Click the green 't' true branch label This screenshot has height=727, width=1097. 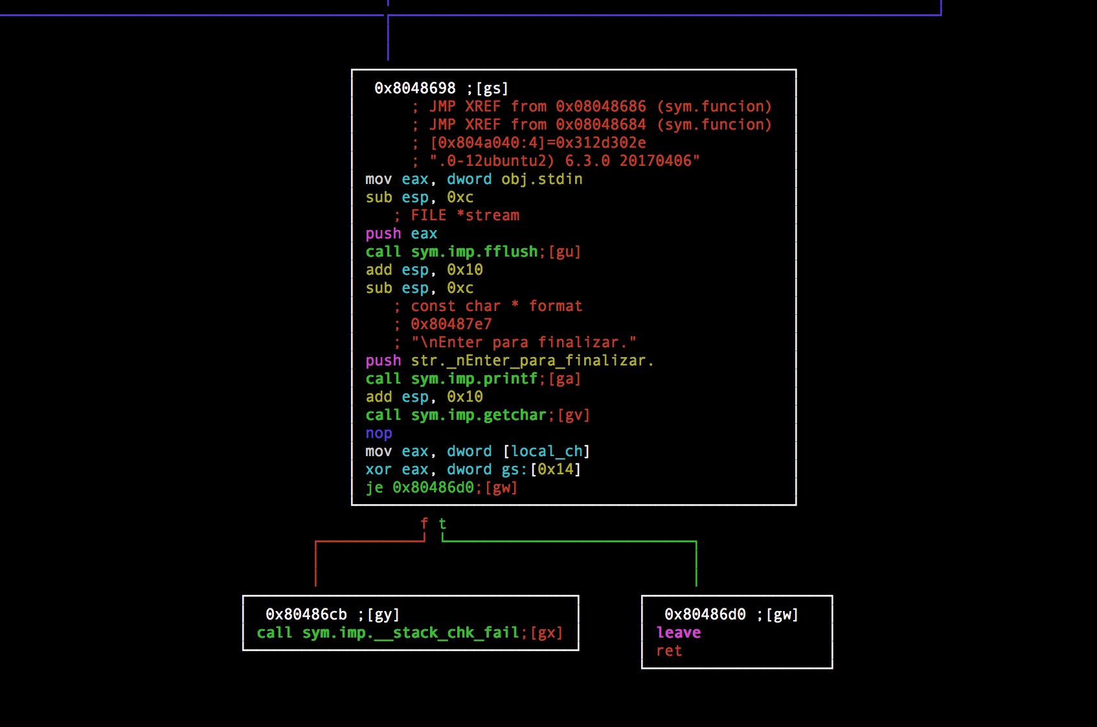point(442,524)
